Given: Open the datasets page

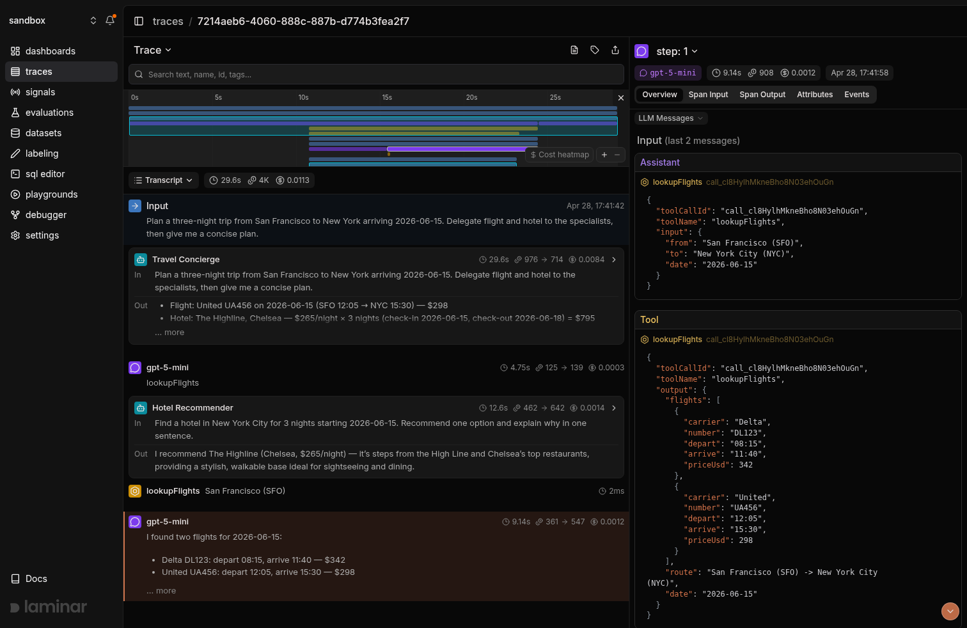Looking at the screenshot, I should pos(61,133).
